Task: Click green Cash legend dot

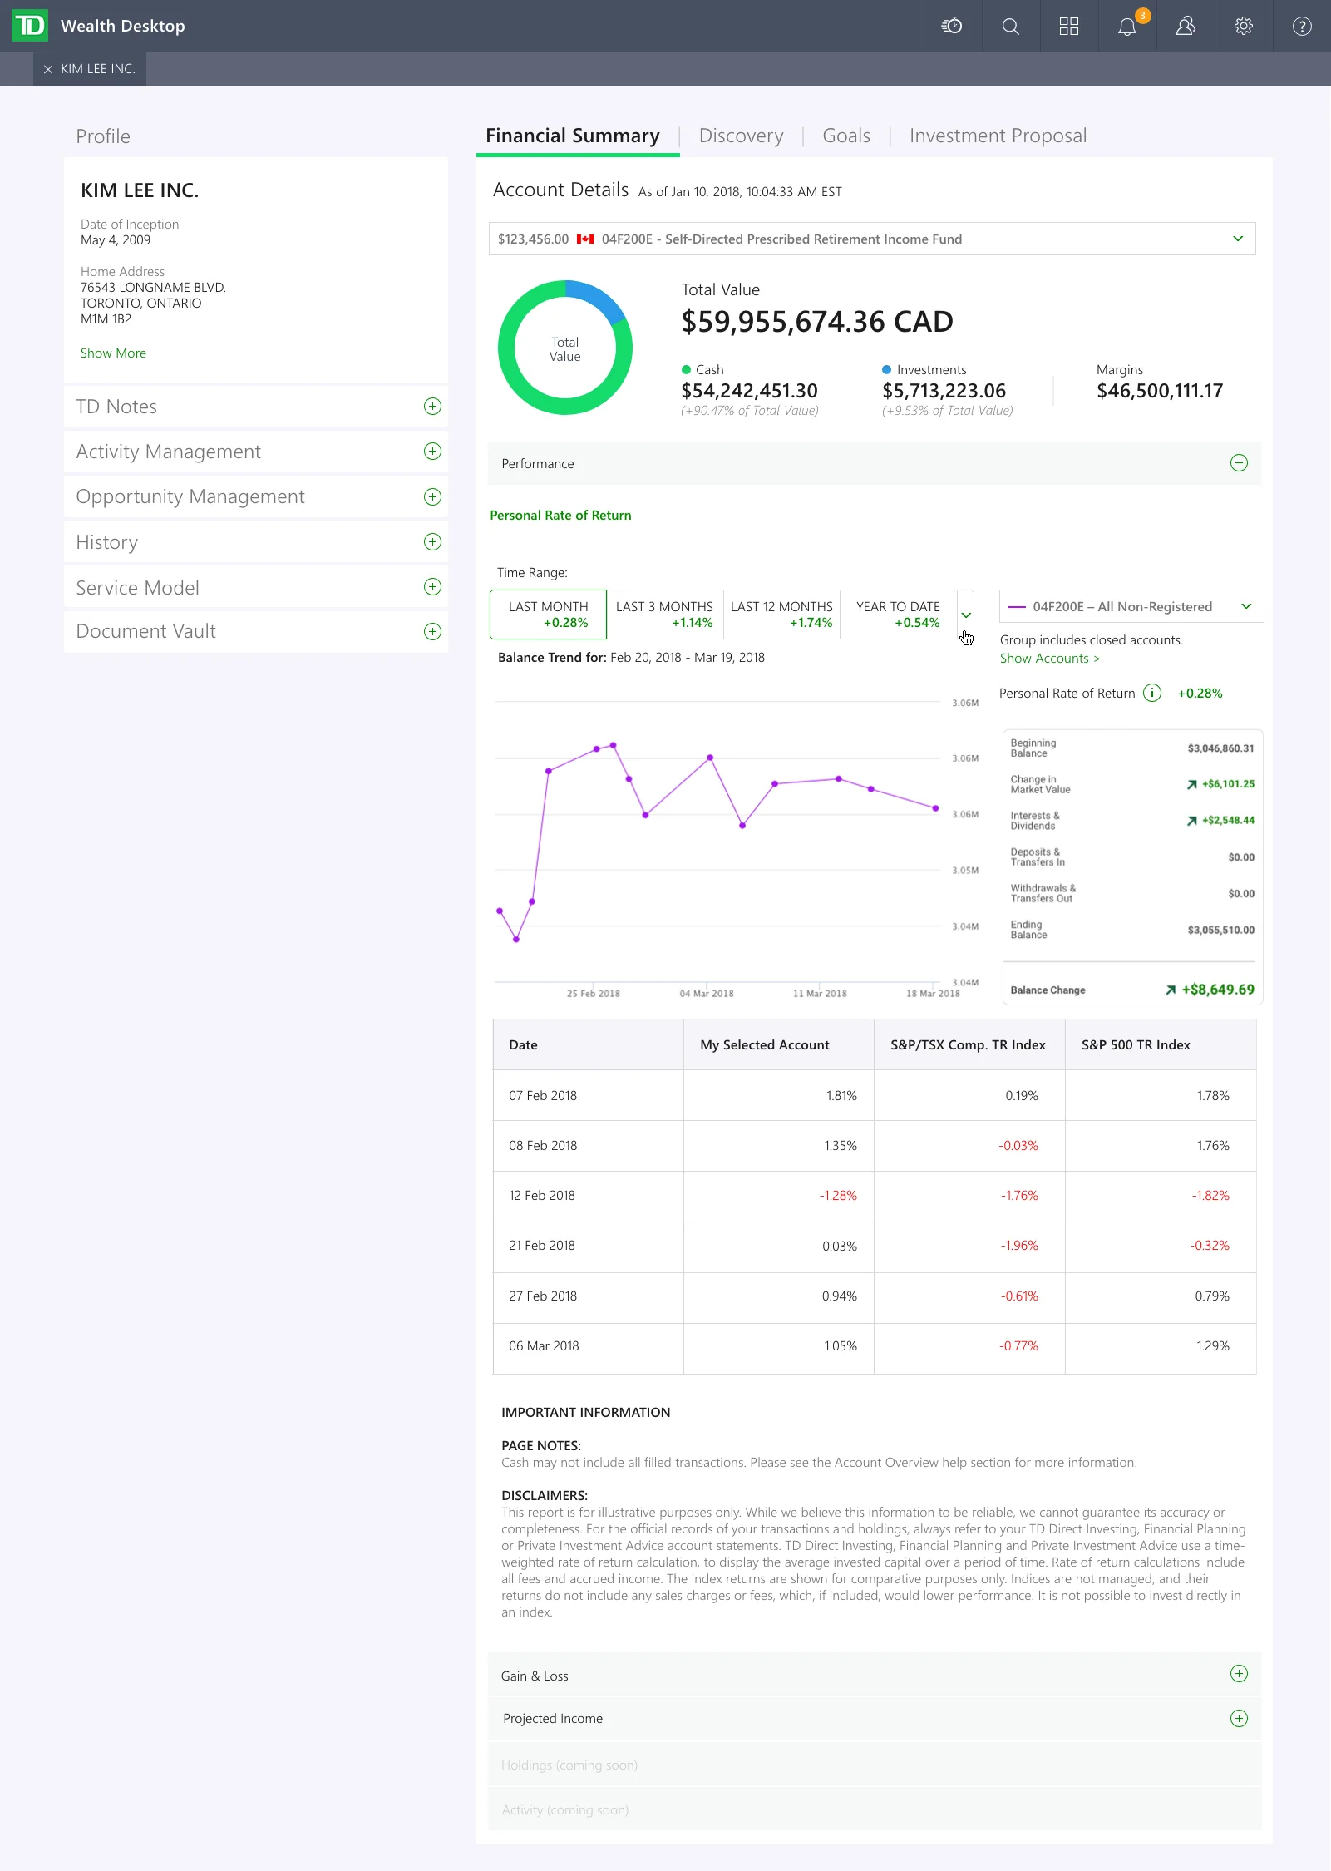Action: [x=687, y=370]
